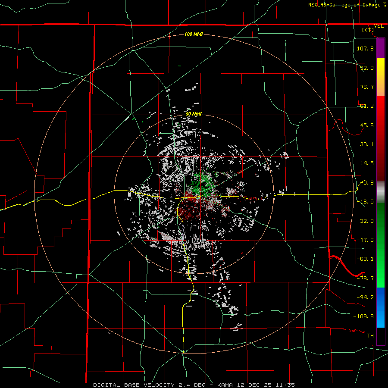Click the TH label under the scale
This screenshot has height=388, width=388.
pyautogui.click(x=370, y=336)
